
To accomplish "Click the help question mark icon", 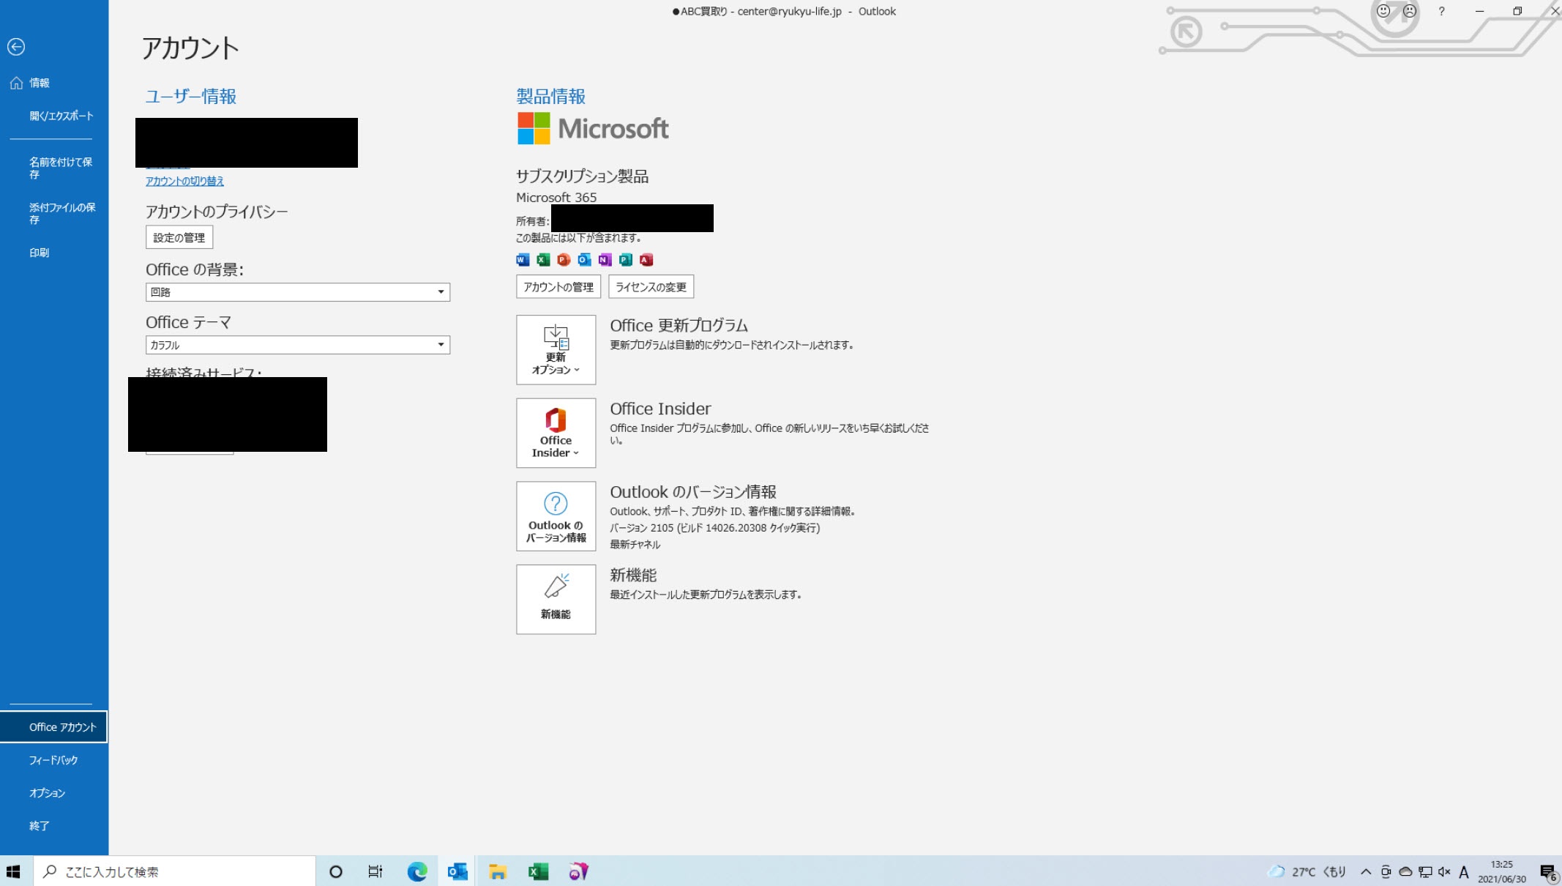I will click(1441, 11).
